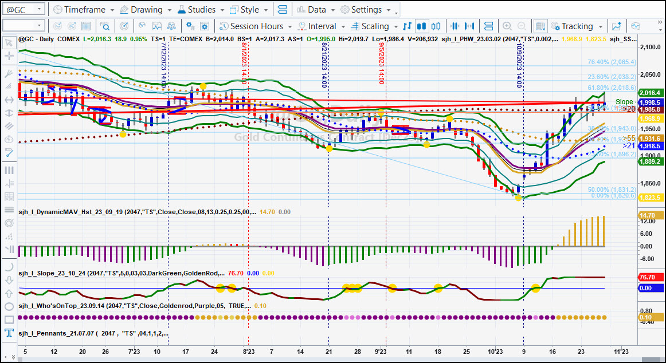This screenshot has width=666, height=363.
Task: Select the pointer tool in the drawing sidebar
Action: point(9,43)
